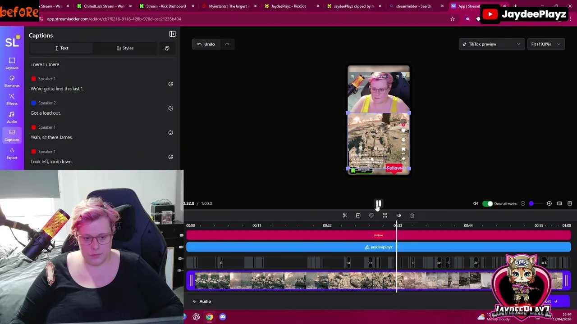Edit caption text 'Look left, look down.'
This screenshot has width=577, height=324.
[x=51, y=162]
